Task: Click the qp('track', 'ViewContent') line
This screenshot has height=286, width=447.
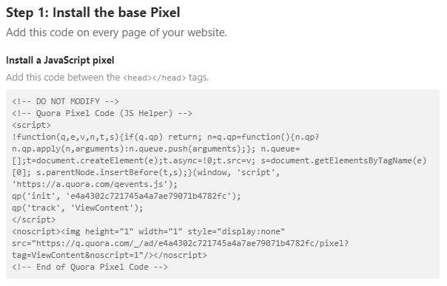Action: pos(78,208)
